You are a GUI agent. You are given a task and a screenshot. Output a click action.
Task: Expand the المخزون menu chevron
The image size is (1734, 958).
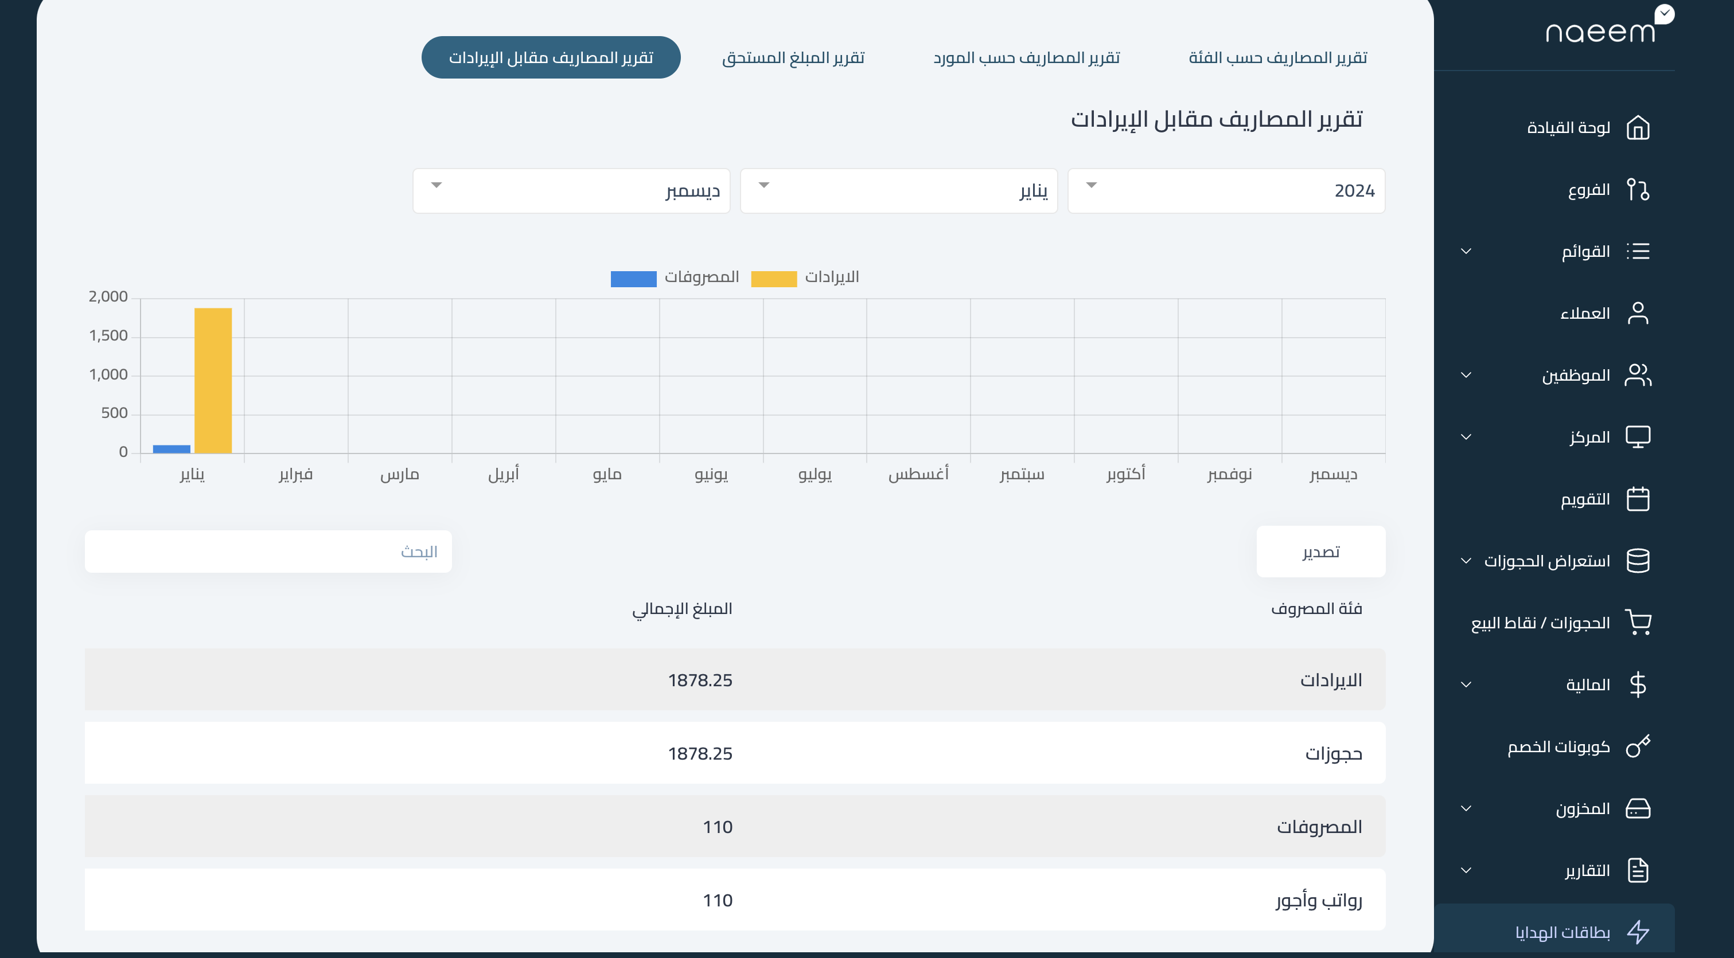[x=1466, y=808]
